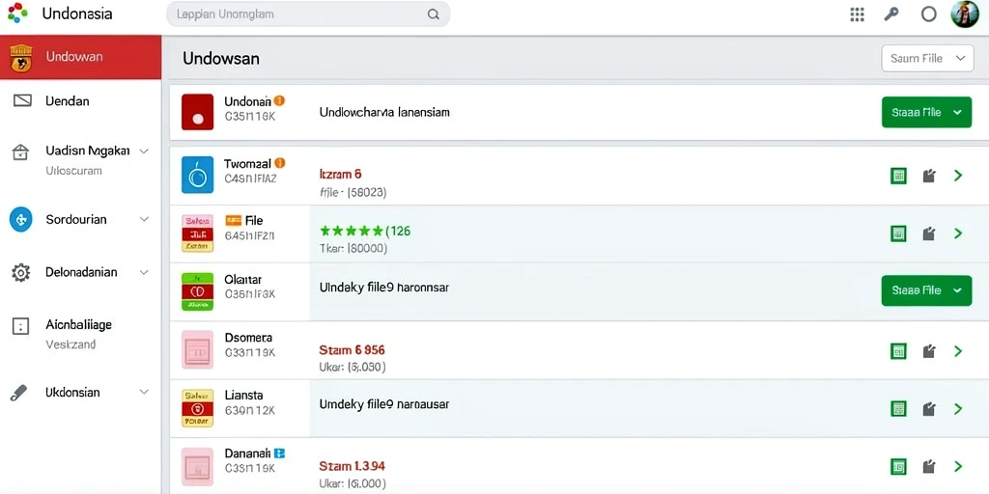
Task: Open the green arrow in Liansta row
Action: pyautogui.click(x=958, y=409)
